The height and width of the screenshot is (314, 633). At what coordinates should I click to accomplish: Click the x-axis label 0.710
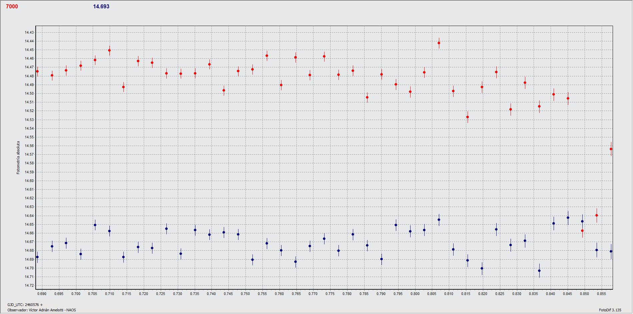[109, 294]
